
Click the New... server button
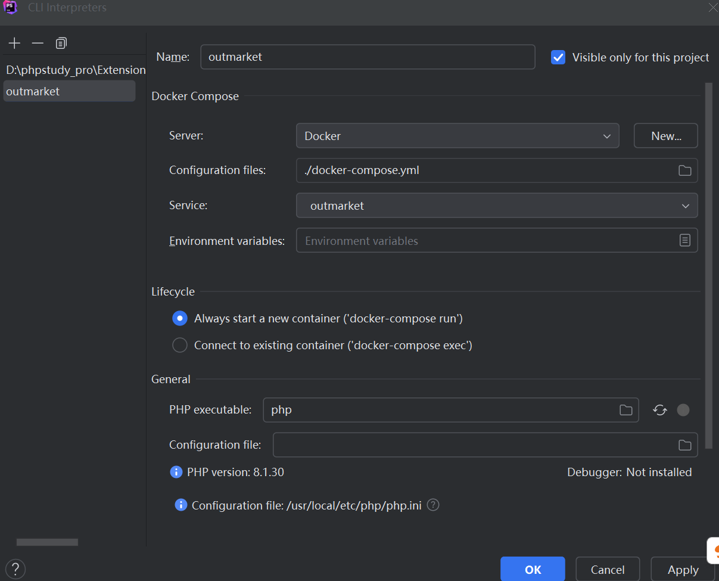pyautogui.click(x=666, y=136)
